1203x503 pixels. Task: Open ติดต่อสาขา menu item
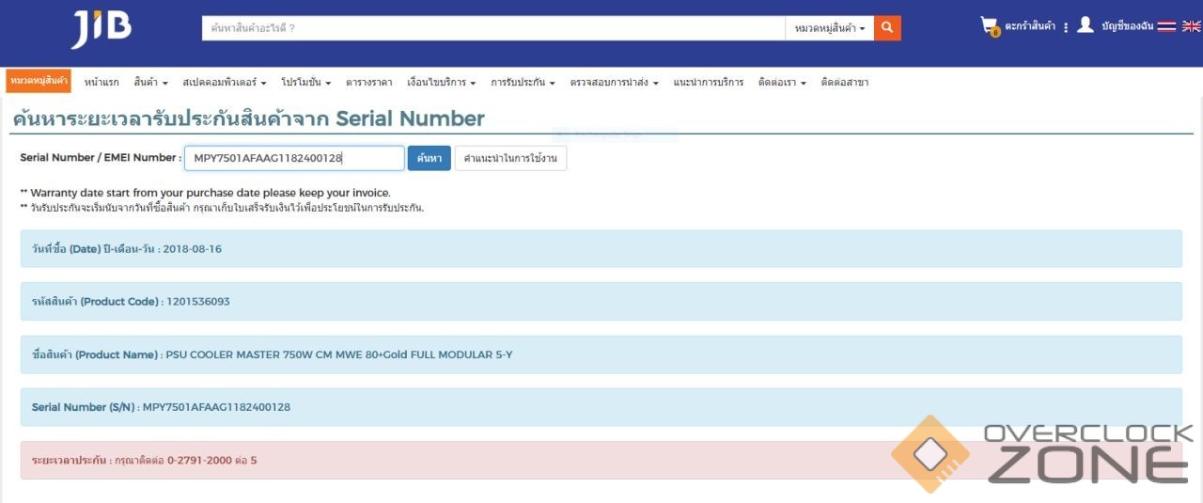(x=844, y=83)
